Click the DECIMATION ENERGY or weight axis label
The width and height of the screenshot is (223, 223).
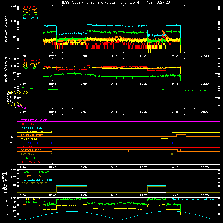click(4, 181)
